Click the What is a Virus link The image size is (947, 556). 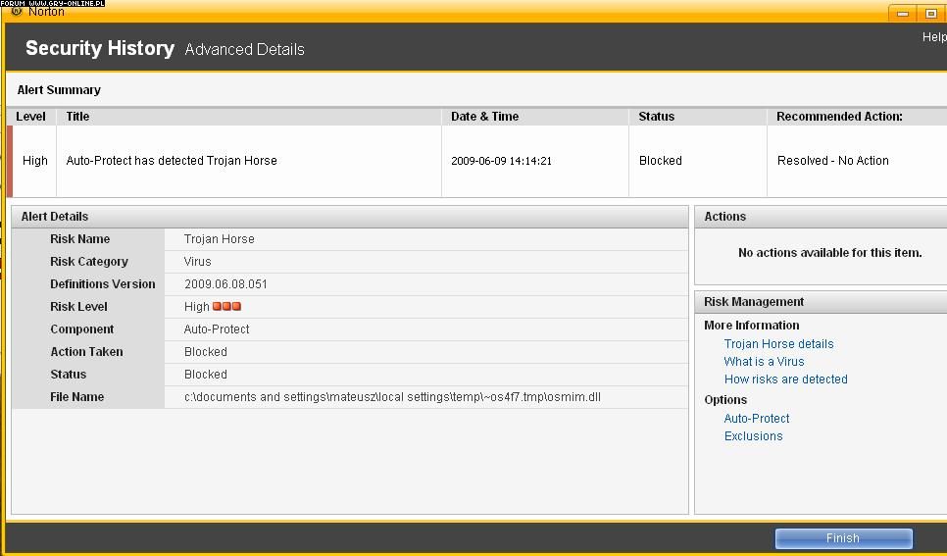pyautogui.click(x=764, y=362)
